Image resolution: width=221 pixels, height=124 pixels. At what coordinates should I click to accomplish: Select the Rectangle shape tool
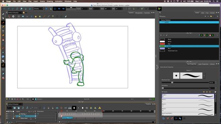click(x=3, y=70)
